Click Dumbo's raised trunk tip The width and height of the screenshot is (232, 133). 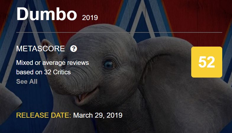click(x=46, y=43)
